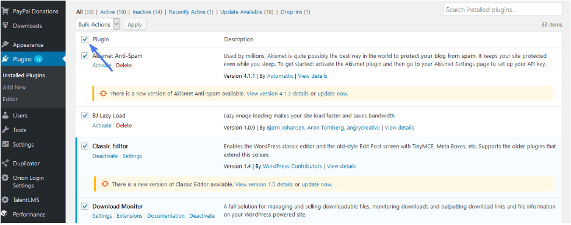Open the TalentLMS menu
This screenshot has width=571, height=225.
(26, 200)
